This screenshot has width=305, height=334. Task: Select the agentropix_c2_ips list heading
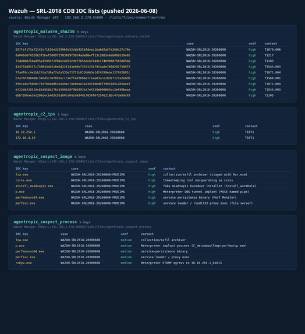point(34,114)
